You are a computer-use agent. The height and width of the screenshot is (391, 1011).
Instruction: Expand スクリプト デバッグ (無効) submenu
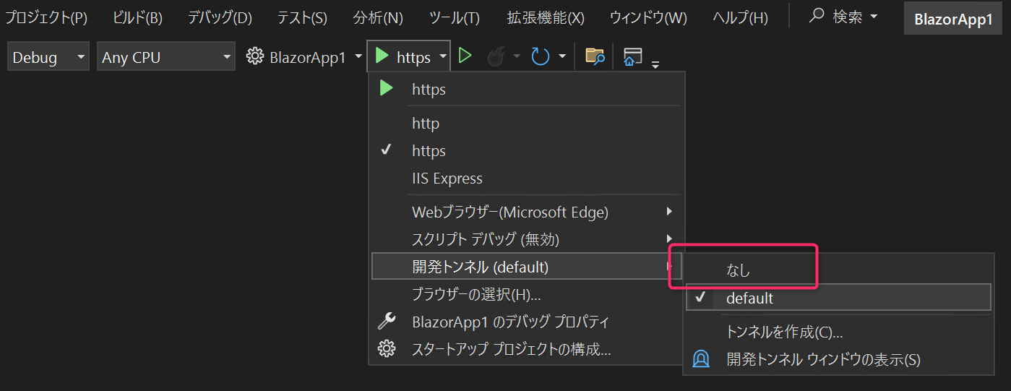coord(526,239)
